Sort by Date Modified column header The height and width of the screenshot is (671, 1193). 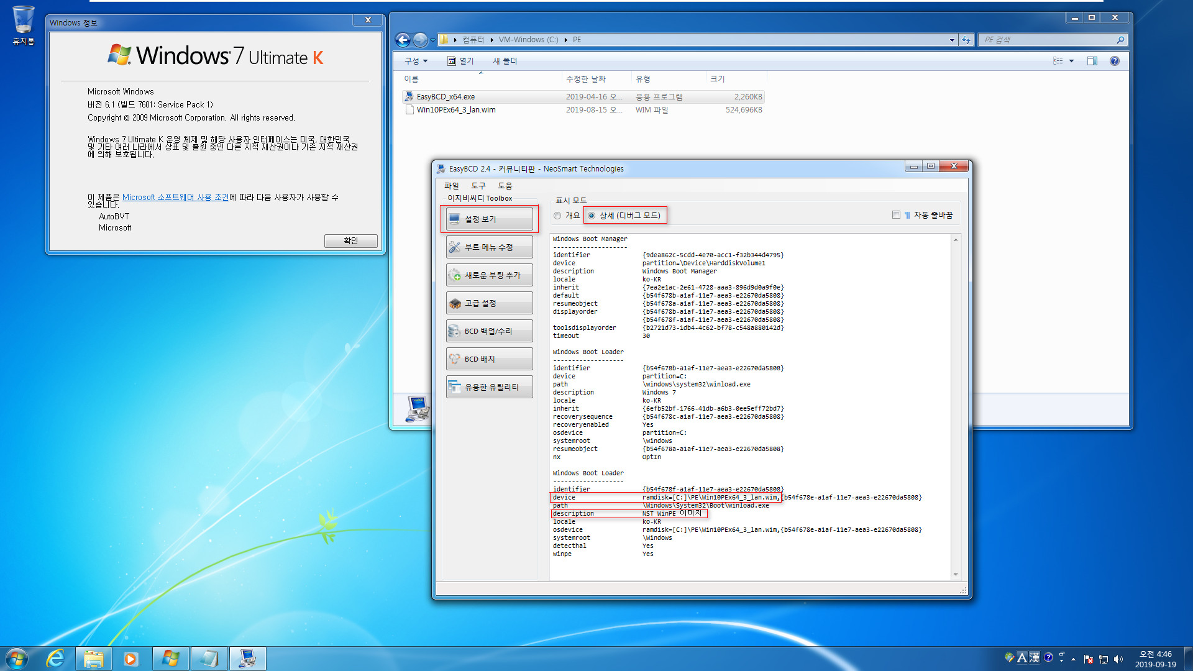596,79
